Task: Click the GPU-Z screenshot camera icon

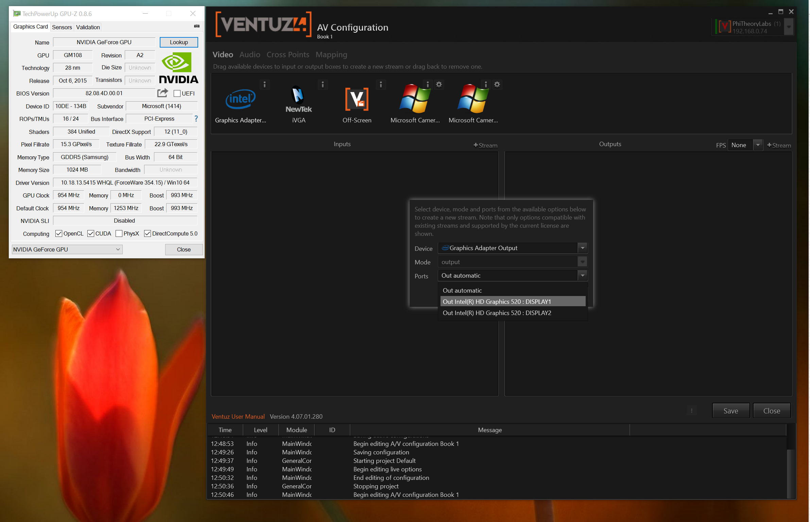Action: 196,26
